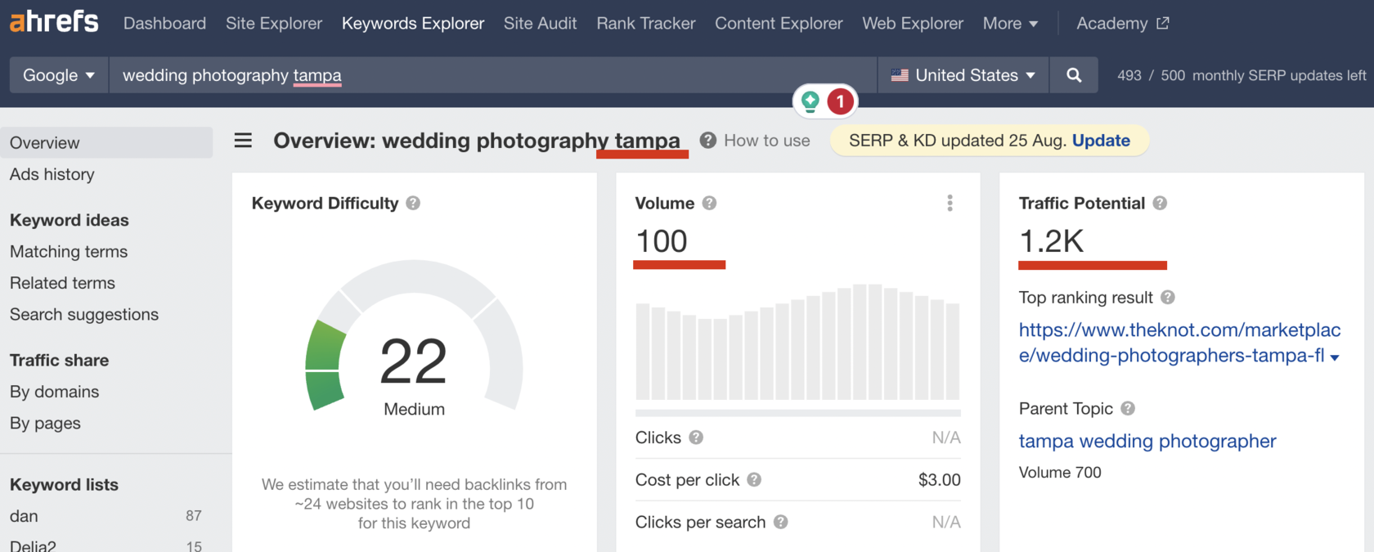Open the tampa wedding photographer parent topic link
This screenshot has height=552, width=1374.
coord(1147,442)
